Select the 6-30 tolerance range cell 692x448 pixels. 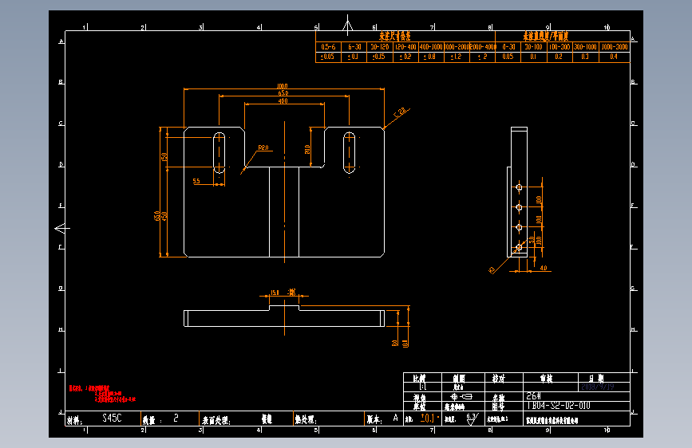(x=354, y=47)
